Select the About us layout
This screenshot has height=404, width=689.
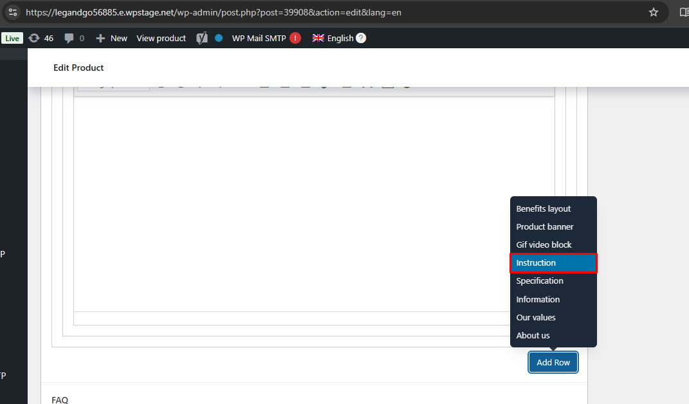coord(533,335)
